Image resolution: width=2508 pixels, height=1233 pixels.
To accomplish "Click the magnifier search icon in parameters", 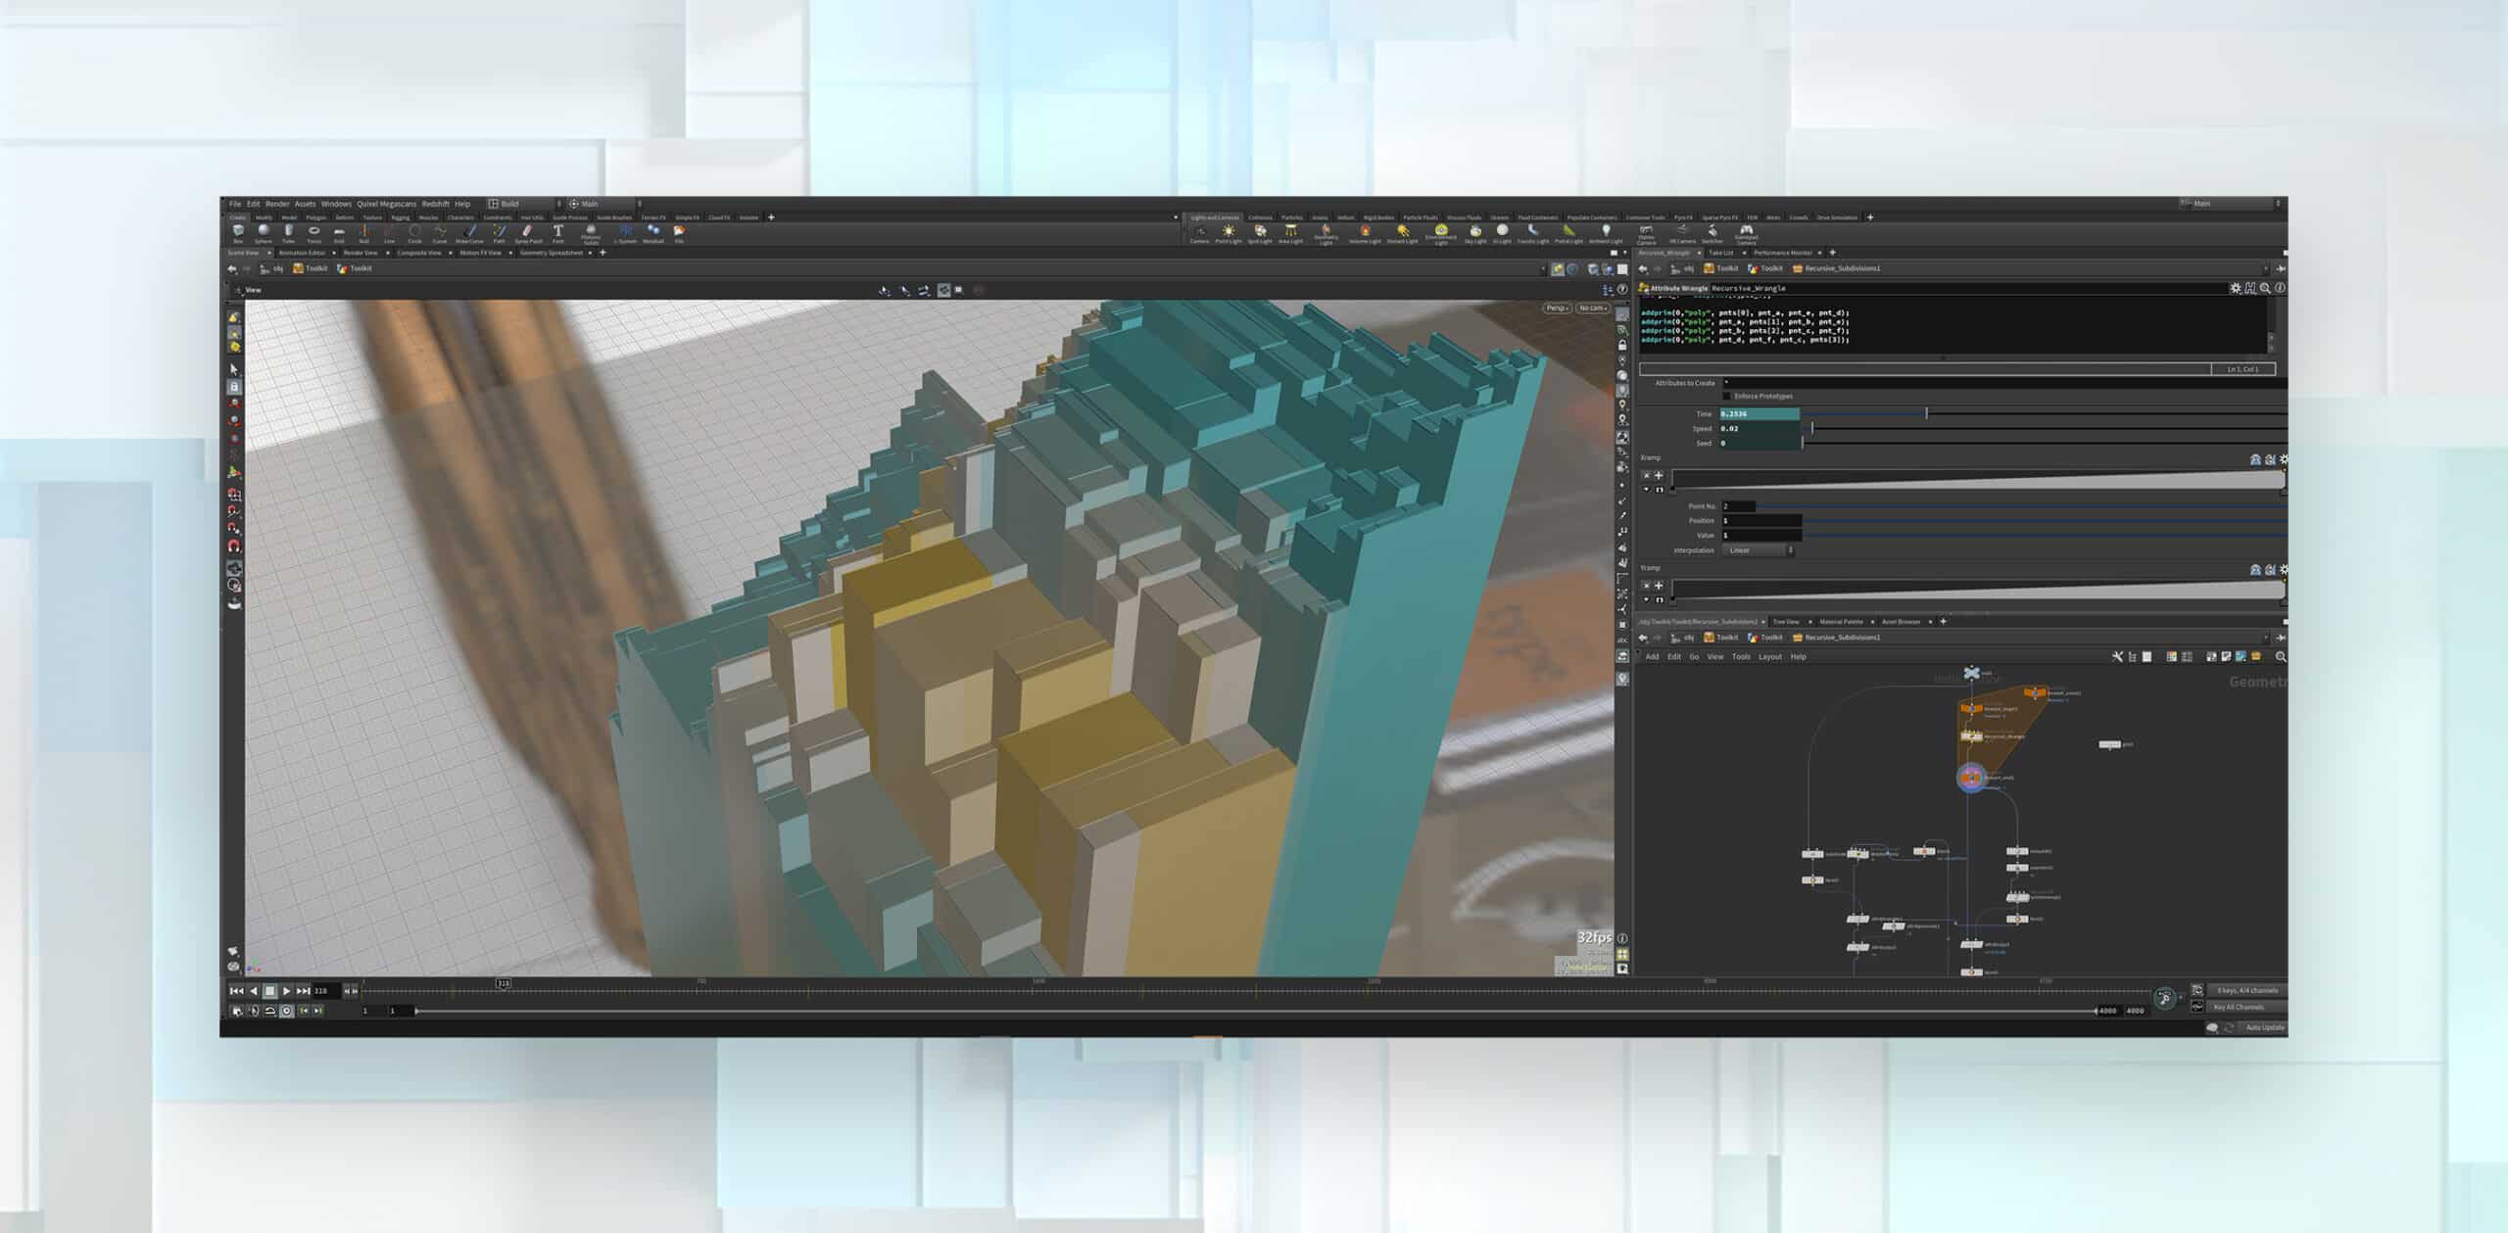I will point(2265,288).
